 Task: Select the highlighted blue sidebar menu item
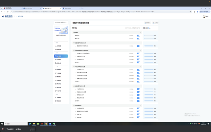(61, 56)
